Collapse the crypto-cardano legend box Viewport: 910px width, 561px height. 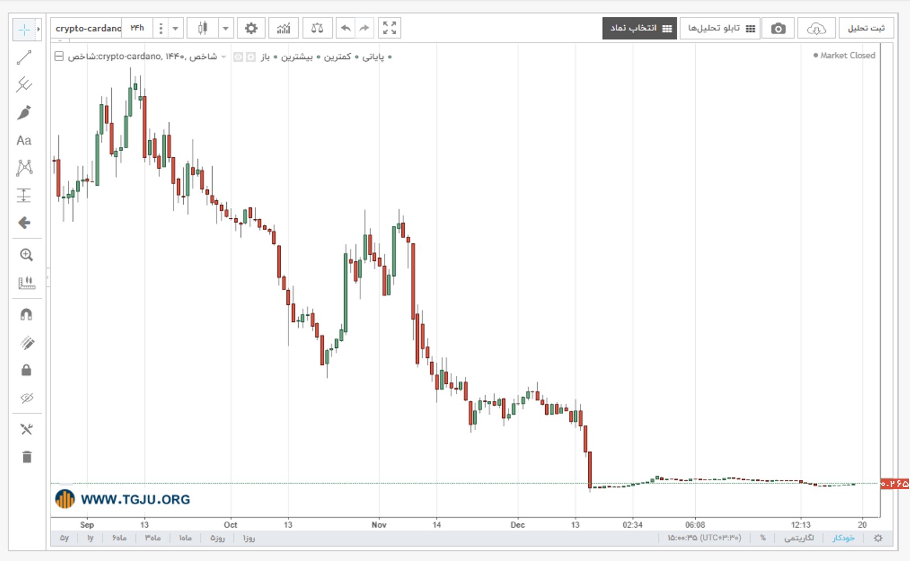tap(59, 57)
